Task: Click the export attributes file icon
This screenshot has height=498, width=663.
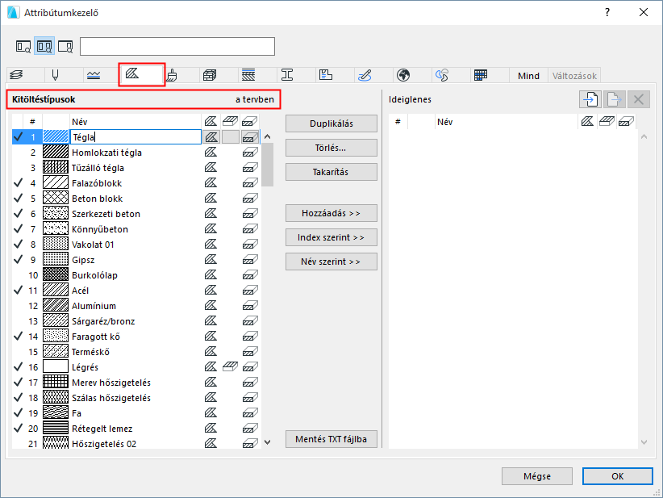Action: tap(615, 99)
